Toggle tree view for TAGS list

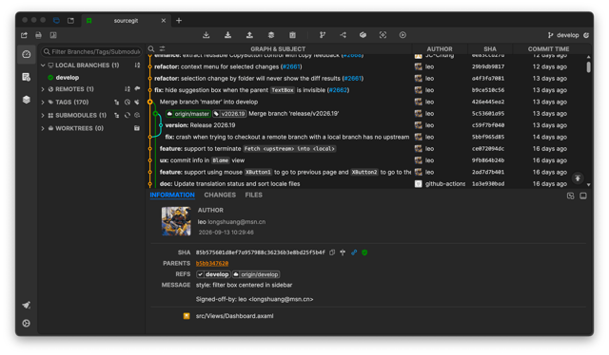pyautogui.click(x=116, y=103)
